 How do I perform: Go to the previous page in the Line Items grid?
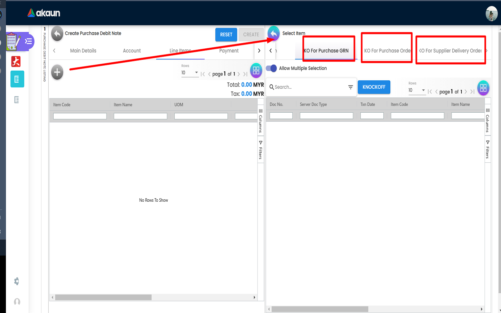209,74
